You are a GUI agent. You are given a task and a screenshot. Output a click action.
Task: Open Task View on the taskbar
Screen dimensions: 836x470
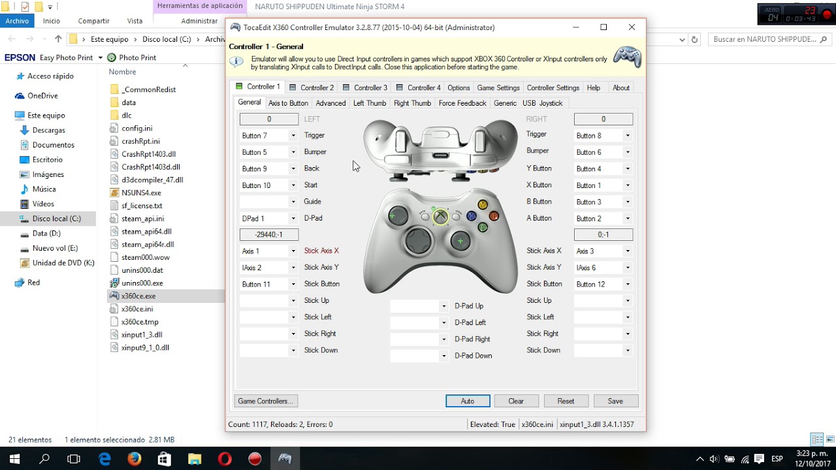click(74, 459)
